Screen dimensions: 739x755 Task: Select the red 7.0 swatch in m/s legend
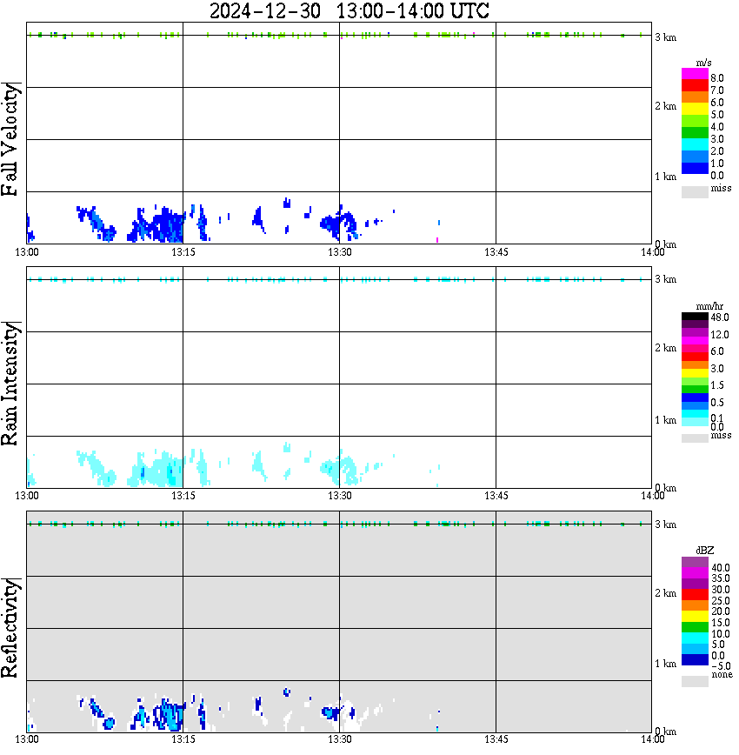(696, 85)
